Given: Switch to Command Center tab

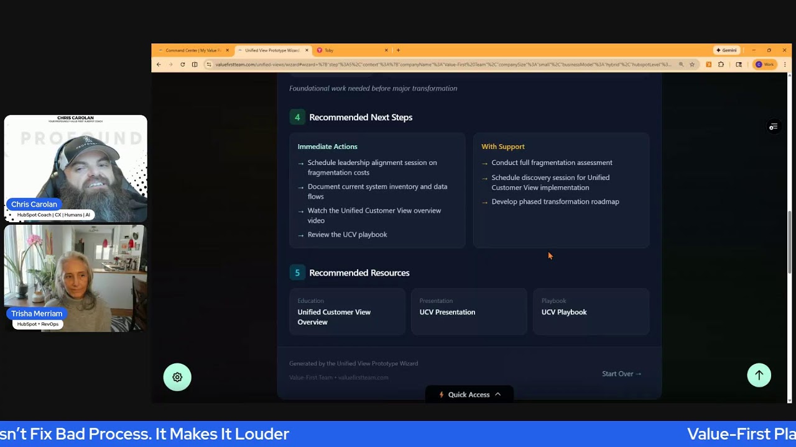Looking at the screenshot, I should pyautogui.click(x=193, y=50).
